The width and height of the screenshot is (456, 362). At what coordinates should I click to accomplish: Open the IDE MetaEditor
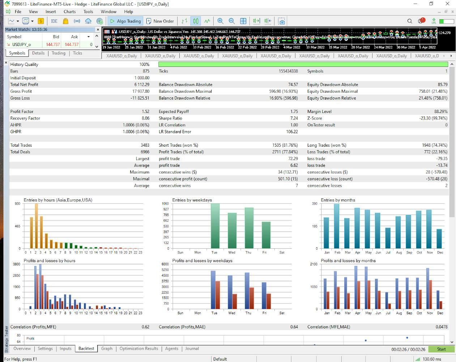click(x=54, y=21)
